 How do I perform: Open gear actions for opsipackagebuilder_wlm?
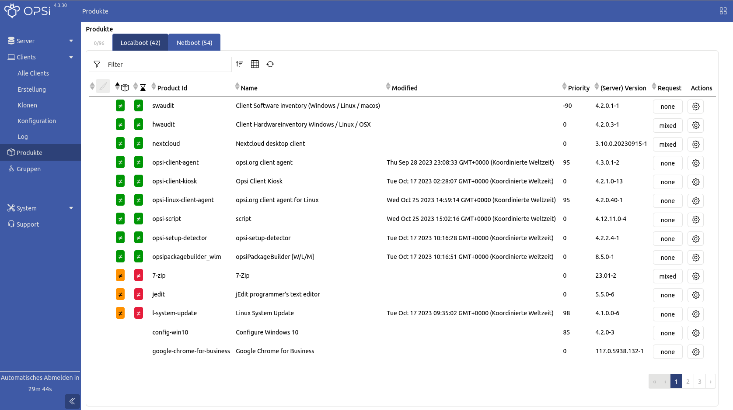[x=695, y=258]
